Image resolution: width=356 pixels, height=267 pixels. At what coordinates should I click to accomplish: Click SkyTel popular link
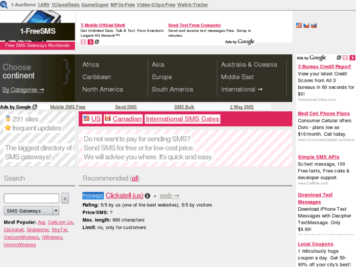point(59,230)
